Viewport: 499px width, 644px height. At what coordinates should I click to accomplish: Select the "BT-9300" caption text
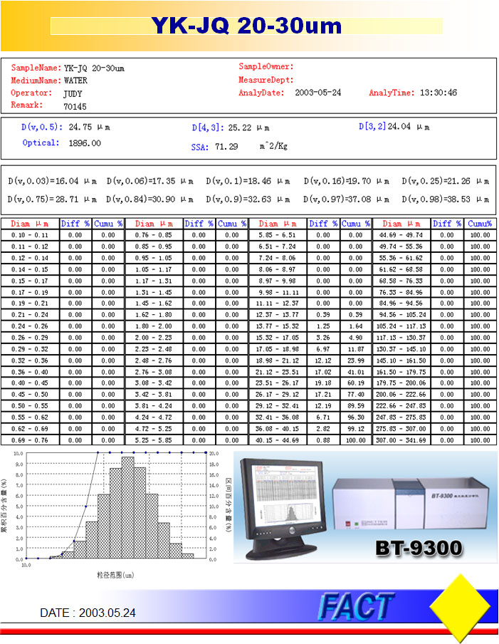point(419,548)
